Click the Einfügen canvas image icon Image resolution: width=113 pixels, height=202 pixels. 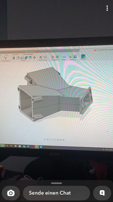pyautogui.click(x=75, y=56)
